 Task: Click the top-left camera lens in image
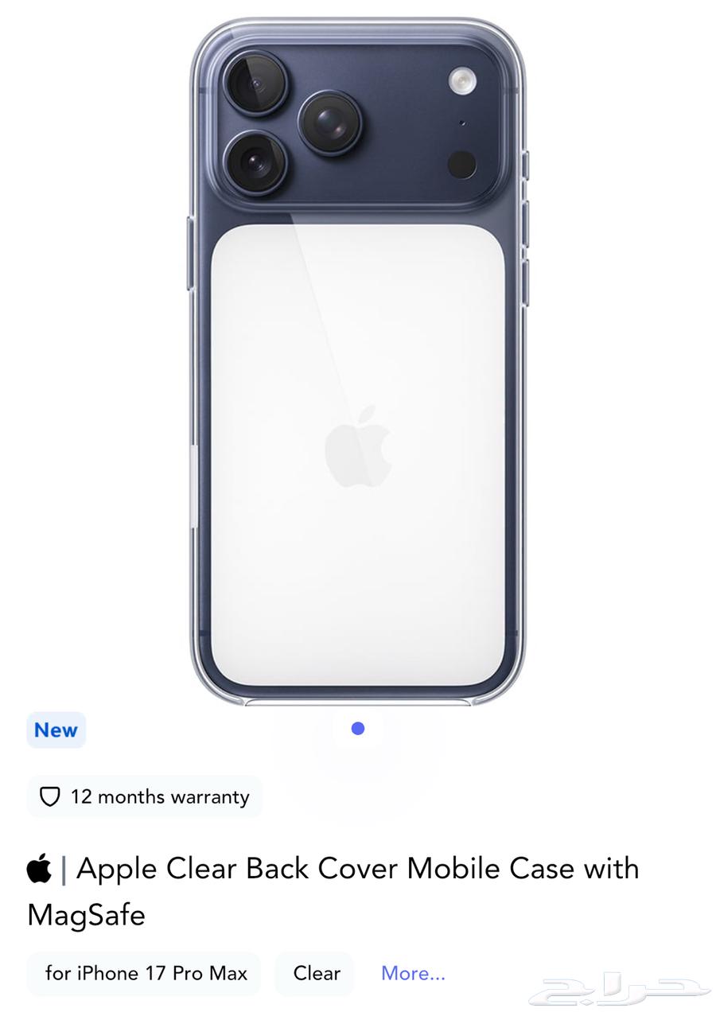click(255, 83)
